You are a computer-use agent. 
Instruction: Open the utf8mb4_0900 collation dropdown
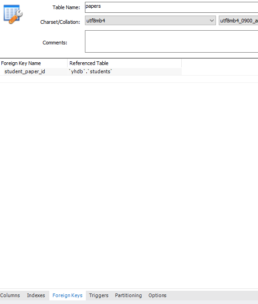[238, 21]
